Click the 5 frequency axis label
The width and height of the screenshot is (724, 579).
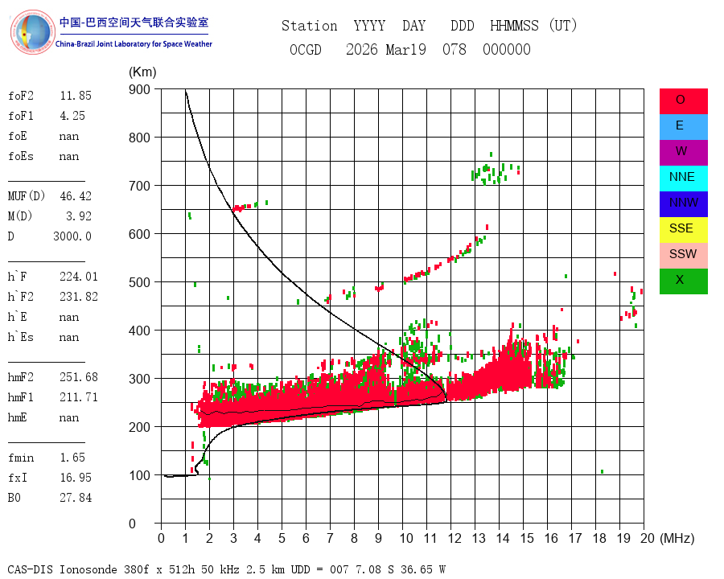pyautogui.click(x=282, y=538)
